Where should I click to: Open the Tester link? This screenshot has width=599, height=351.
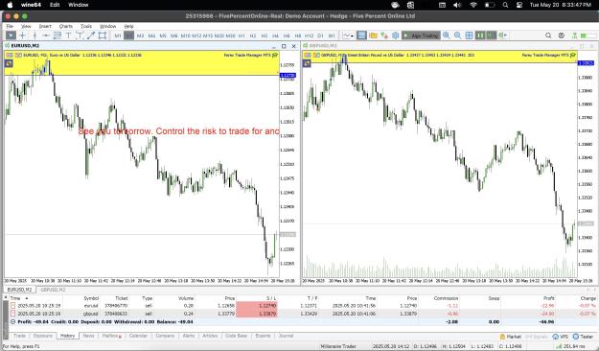pos(583,337)
